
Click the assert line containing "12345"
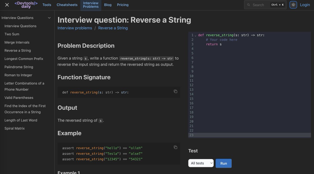point(102,159)
